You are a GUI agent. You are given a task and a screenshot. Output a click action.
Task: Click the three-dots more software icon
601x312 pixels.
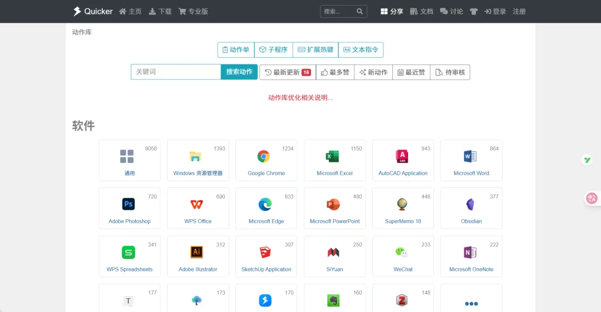471,304
